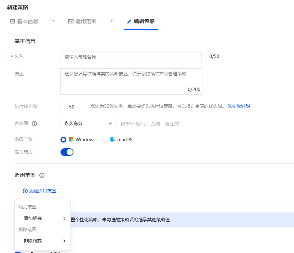Click the 基本信息 step icon
This screenshot has width=294, height=253.
(13, 21)
